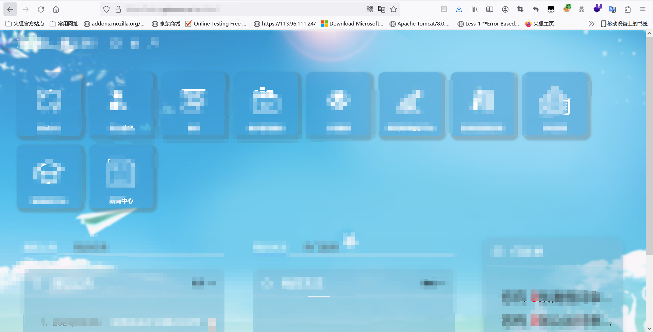Open the 京东商城 bookmark
This screenshot has height=332, width=653.
point(166,24)
